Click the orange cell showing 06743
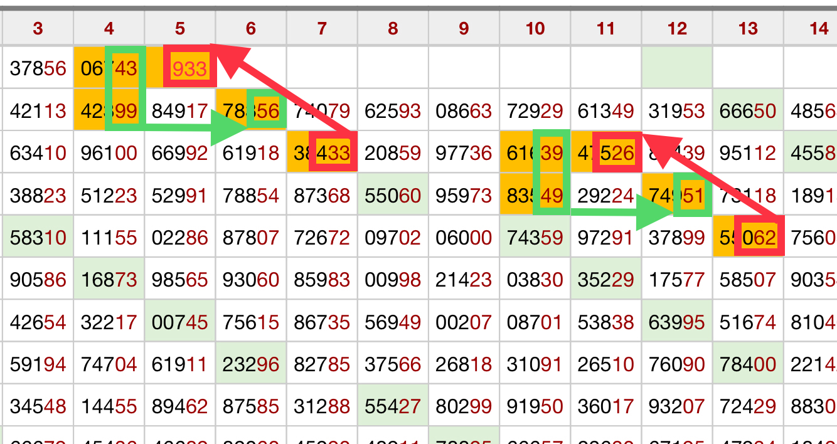Image resolution: width=837 pixels, height=444 pixels. (109, 68)
